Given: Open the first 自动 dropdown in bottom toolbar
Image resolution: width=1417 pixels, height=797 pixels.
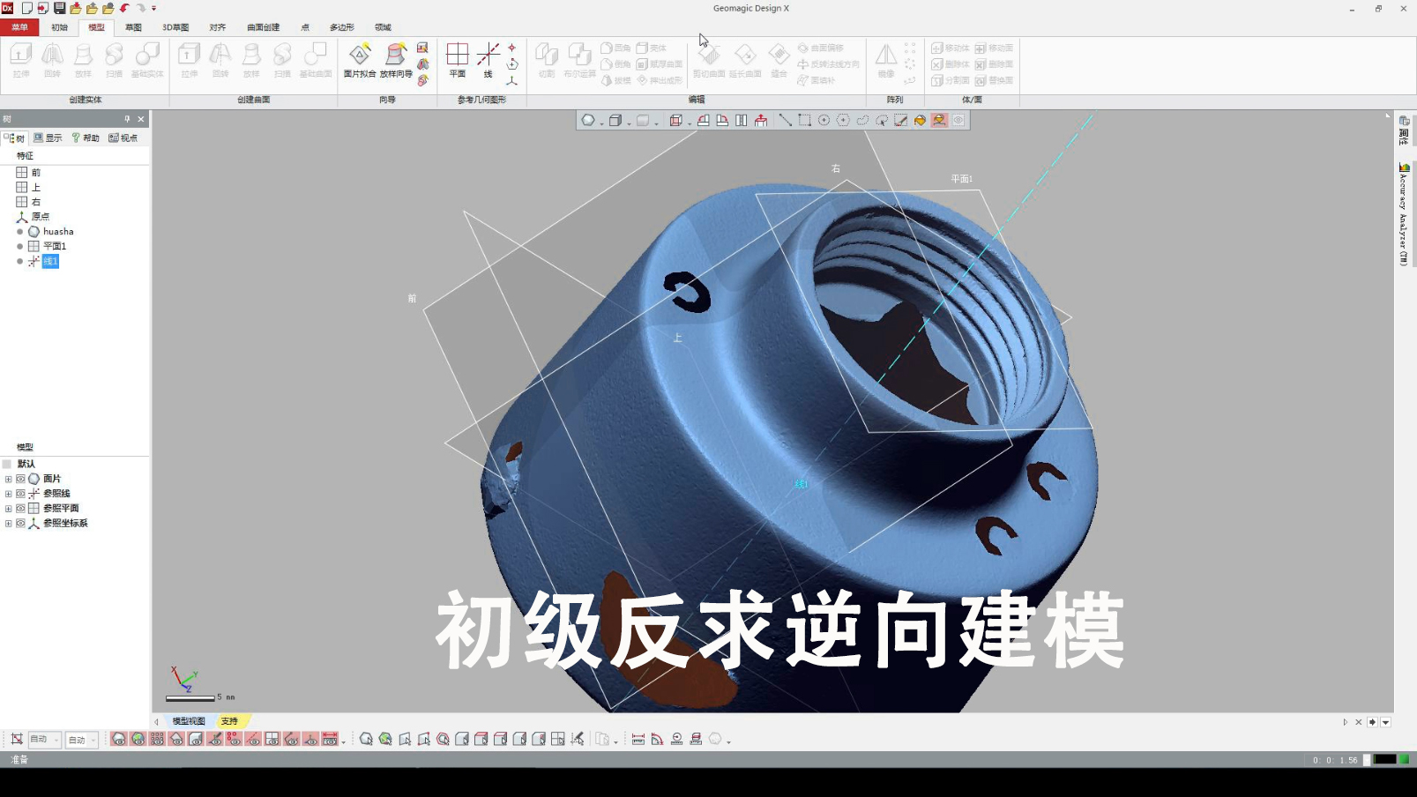Looking at the screenshot, I should tap(45, 740).
